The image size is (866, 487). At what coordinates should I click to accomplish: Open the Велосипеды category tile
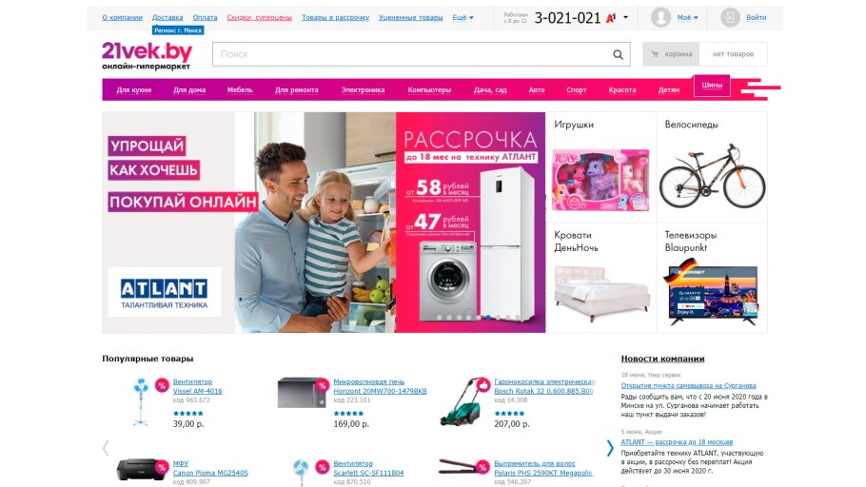(712, 166)
